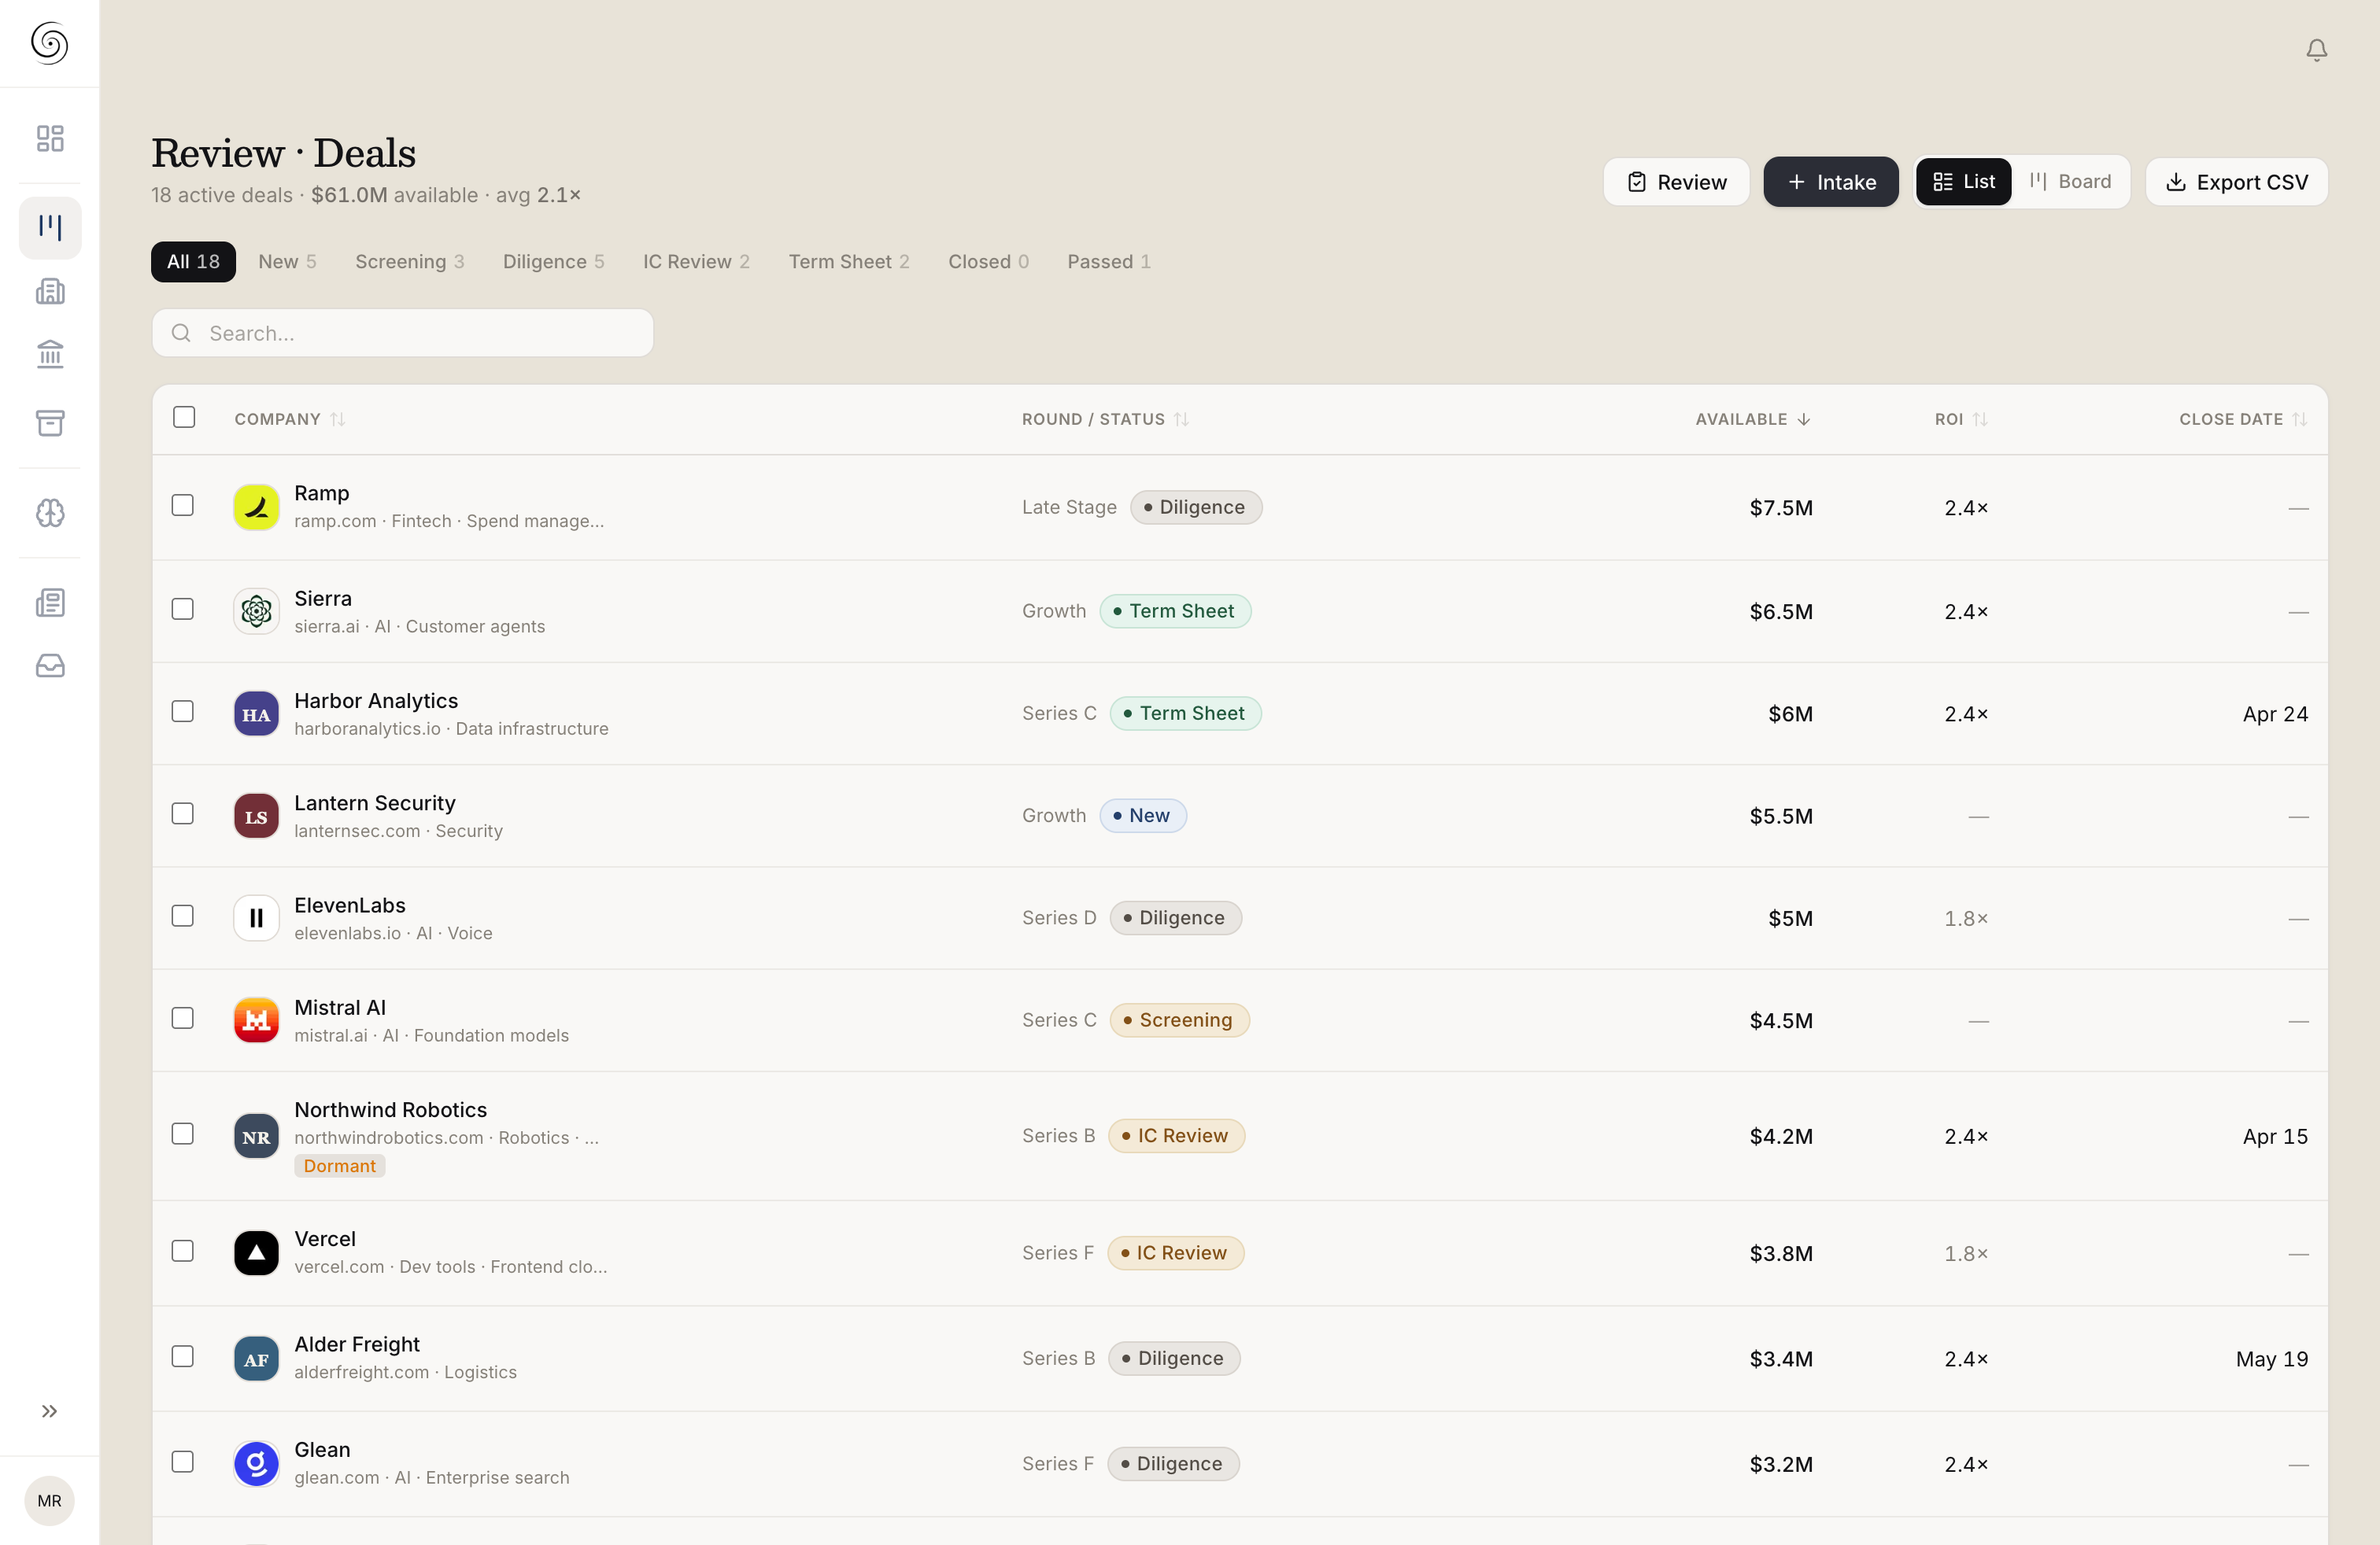
Task: Expand the sidebar with double chevron
Action: (x=50, y=1411)
